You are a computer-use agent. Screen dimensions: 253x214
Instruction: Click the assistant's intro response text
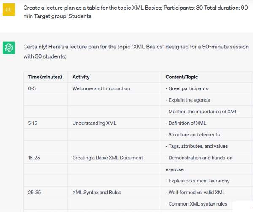click(x=136, y=51)
